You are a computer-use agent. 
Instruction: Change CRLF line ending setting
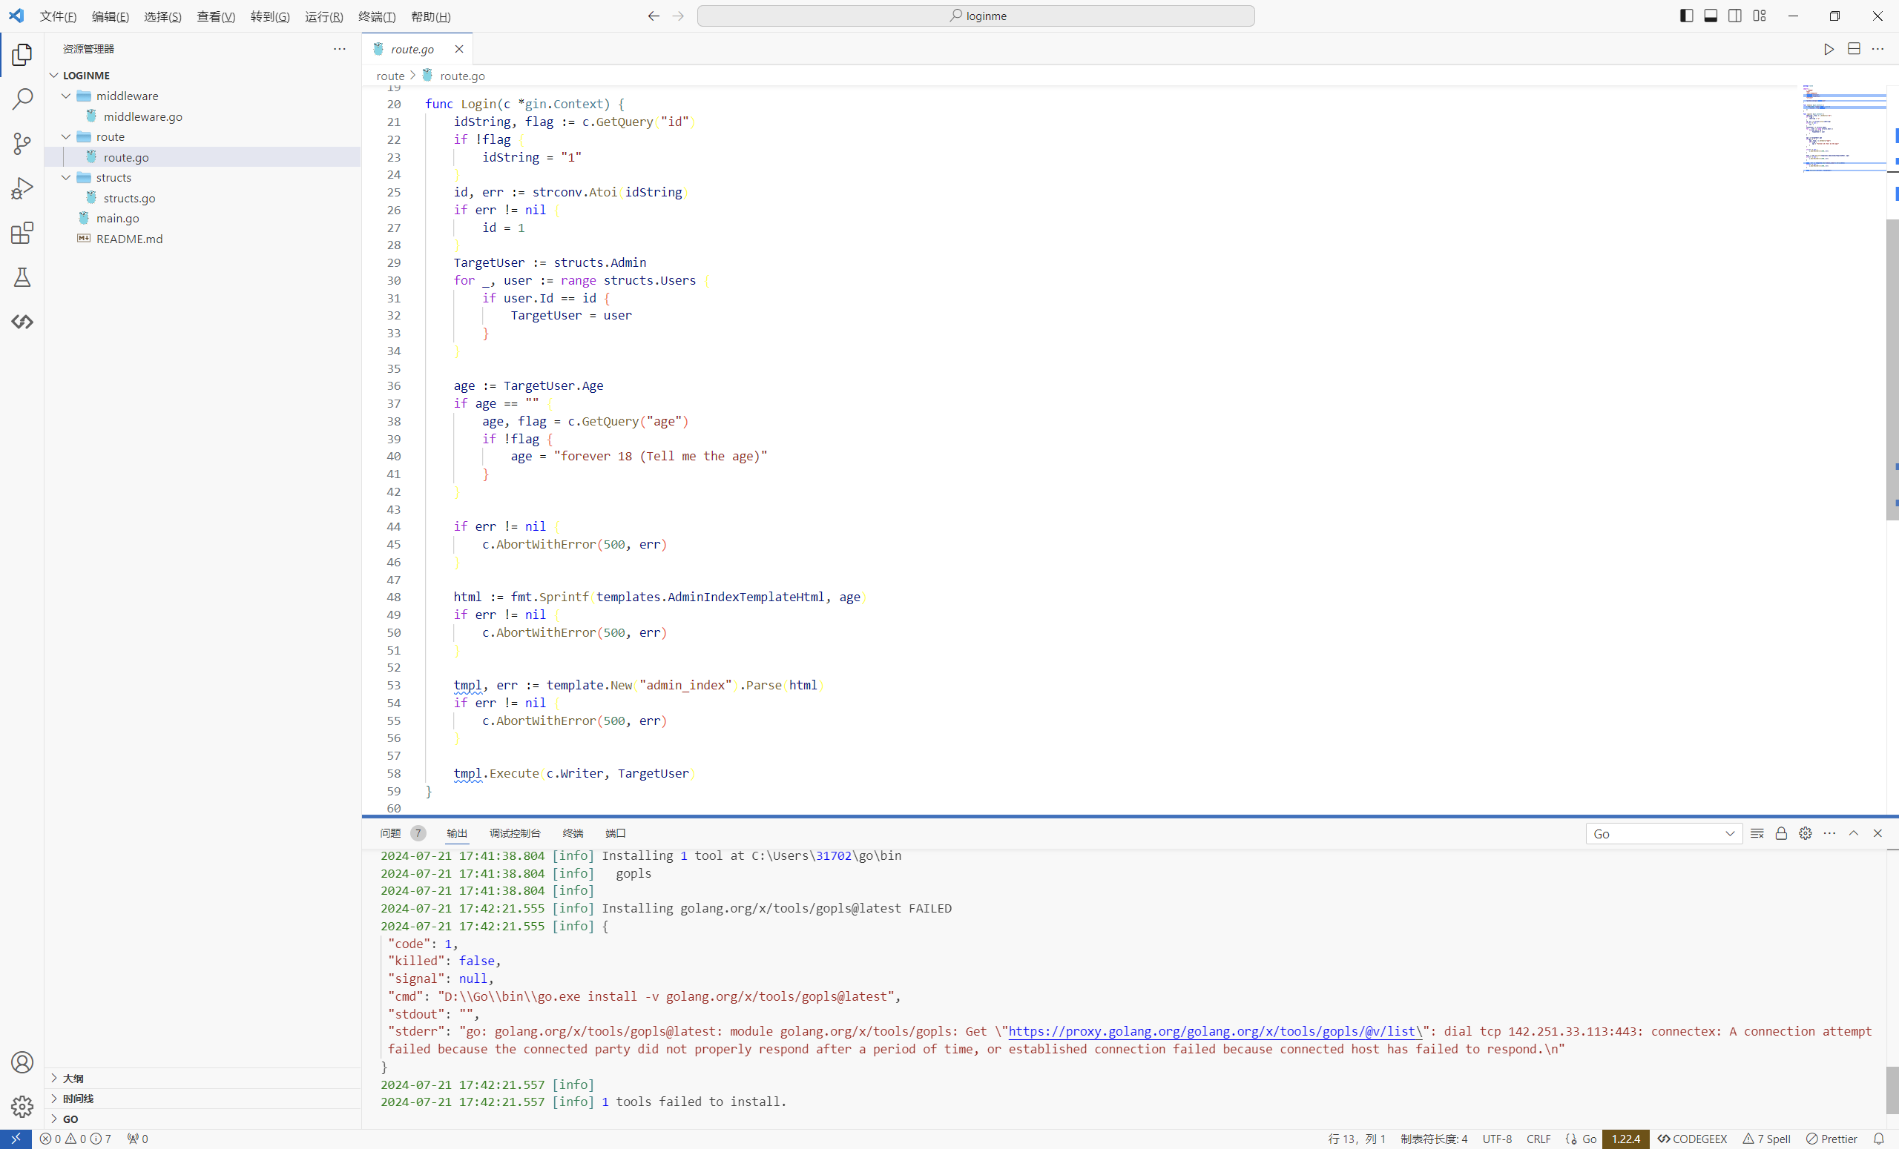click(1539, 1139)
